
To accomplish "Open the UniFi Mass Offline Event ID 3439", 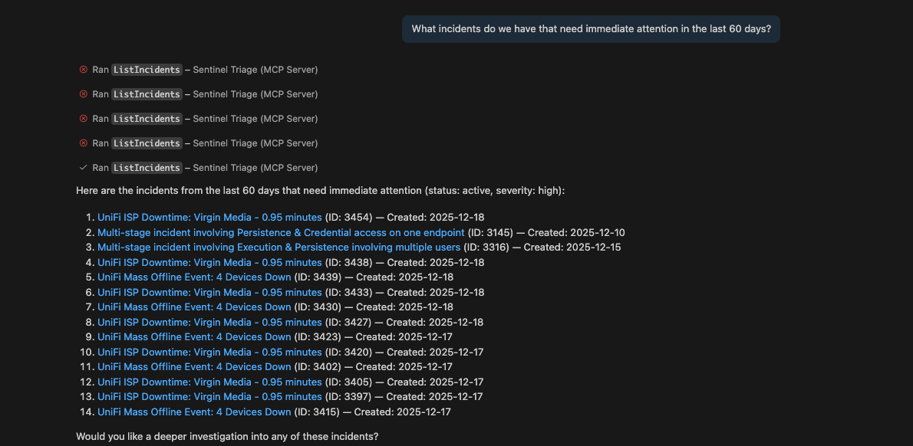I will click(194, 277).
